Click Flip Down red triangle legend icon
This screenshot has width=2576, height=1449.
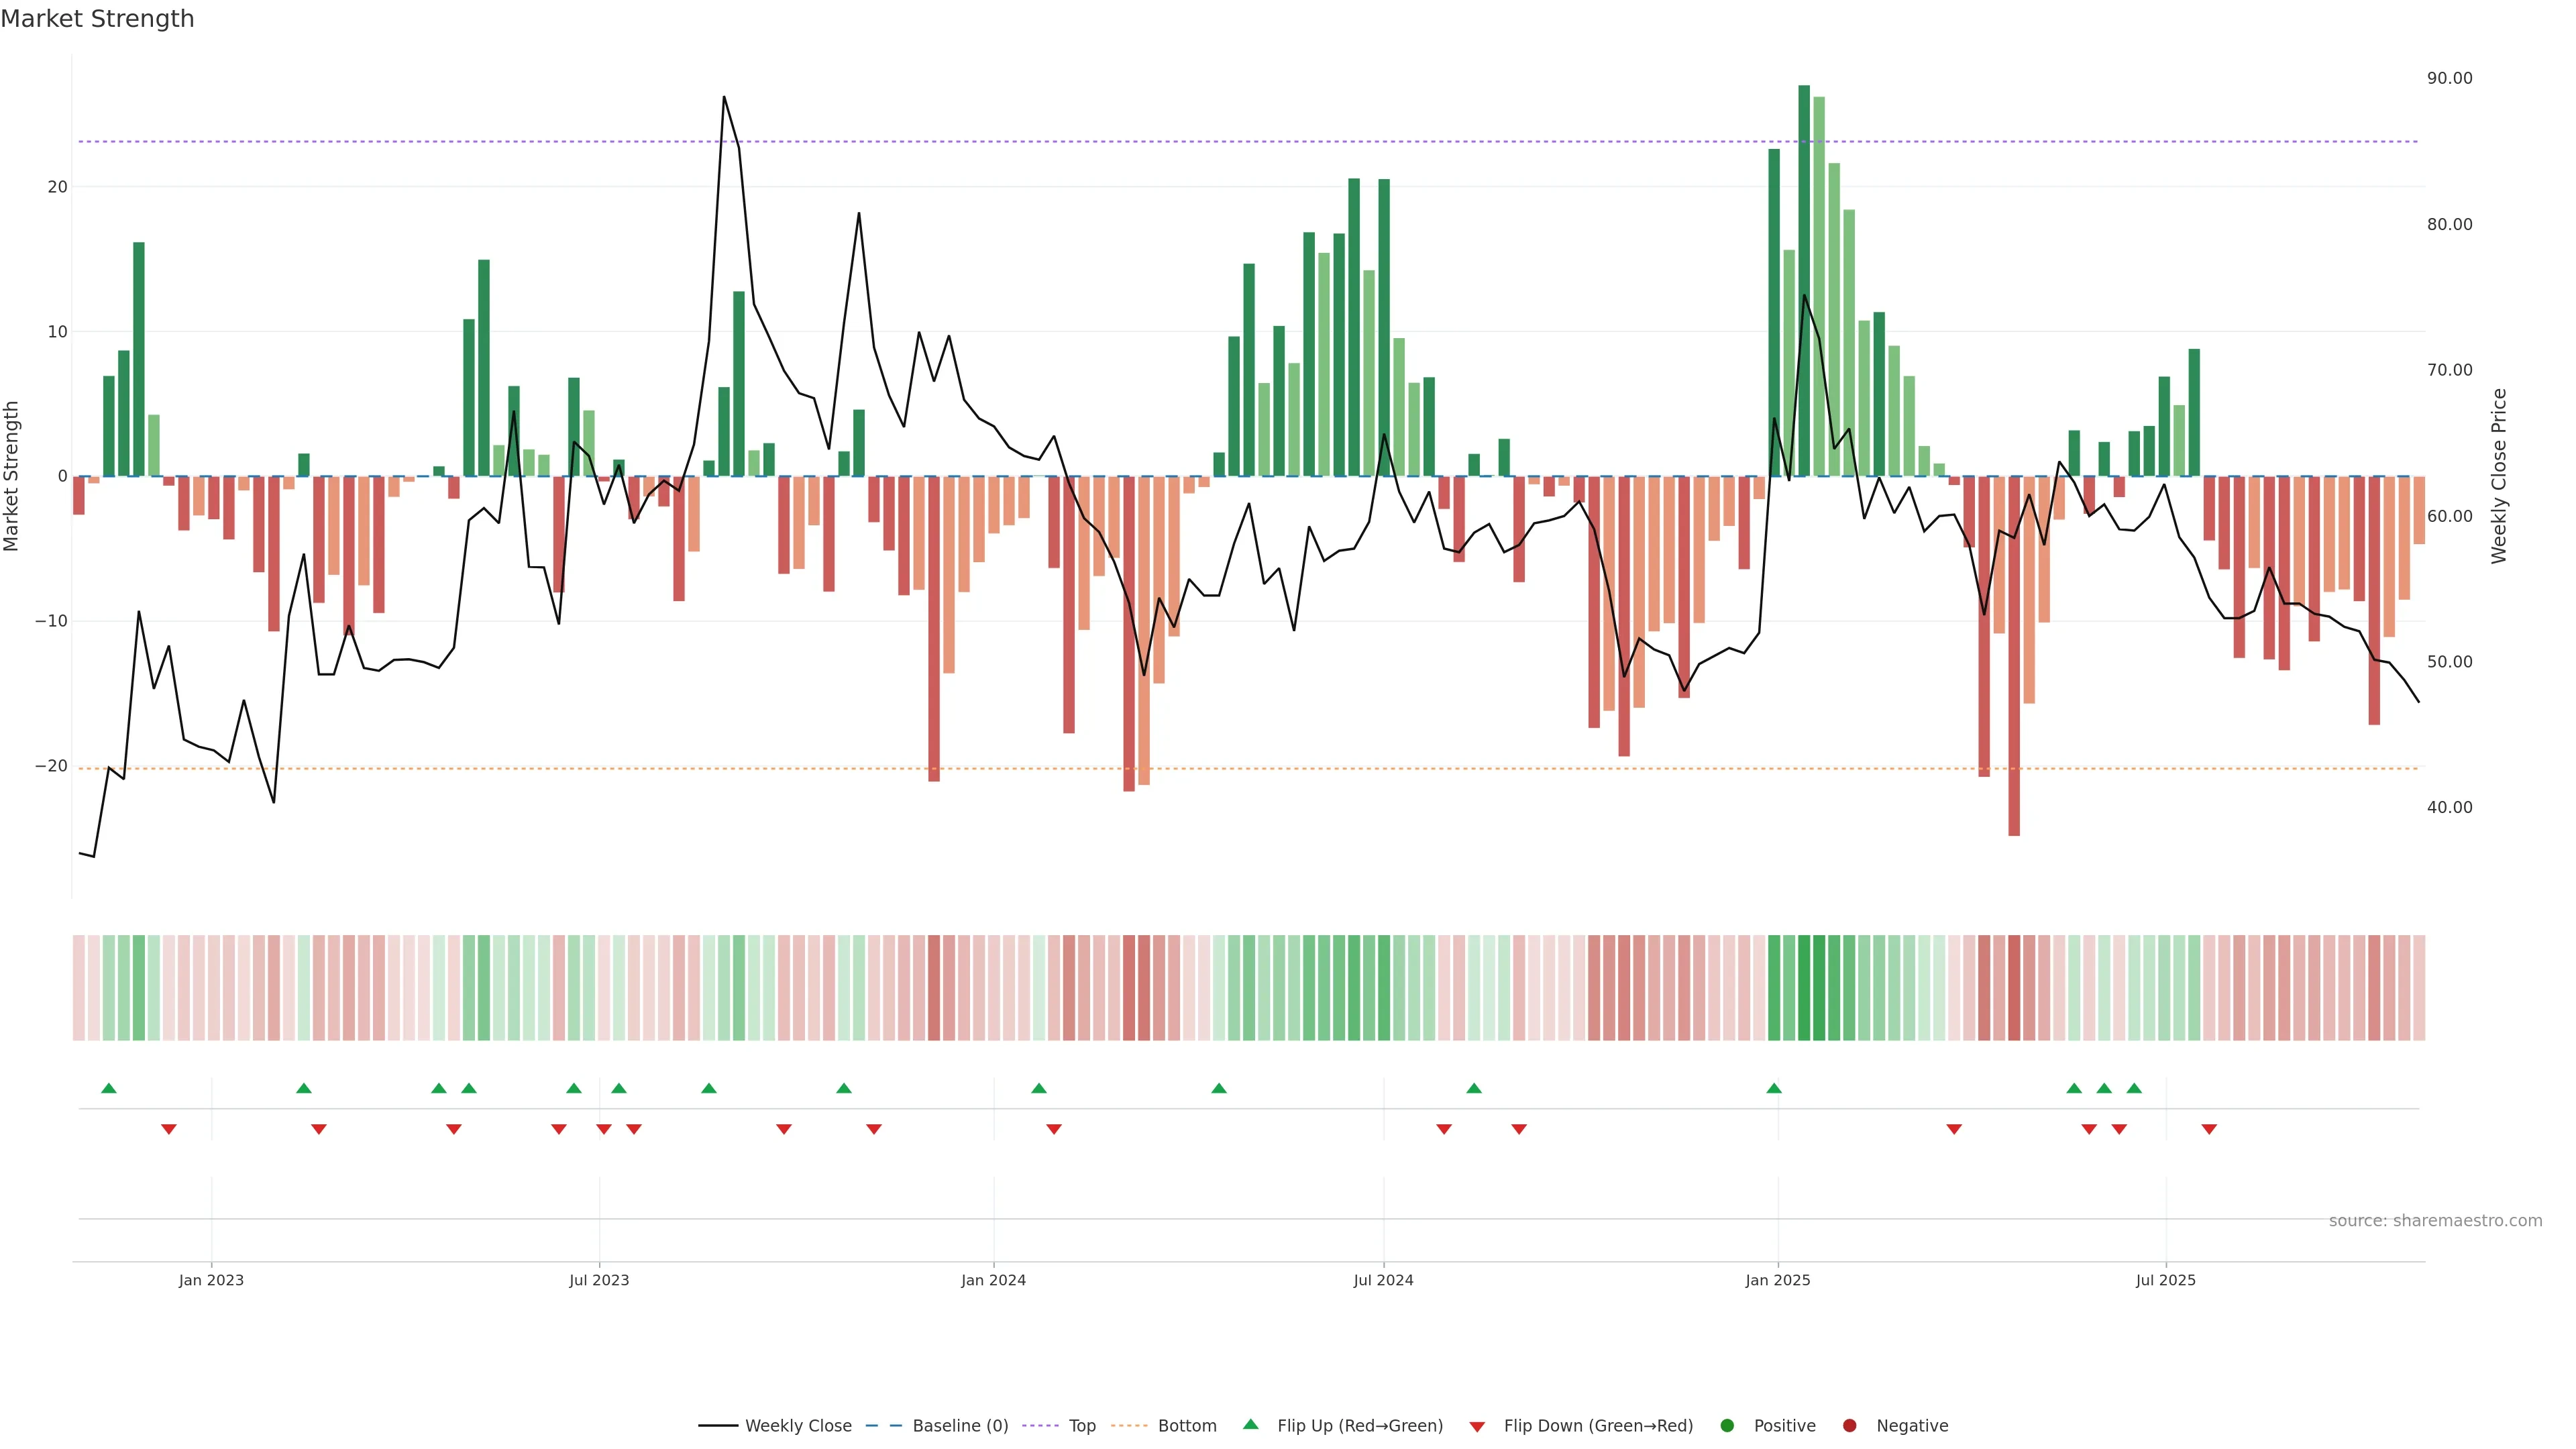coord(1477,1426)
